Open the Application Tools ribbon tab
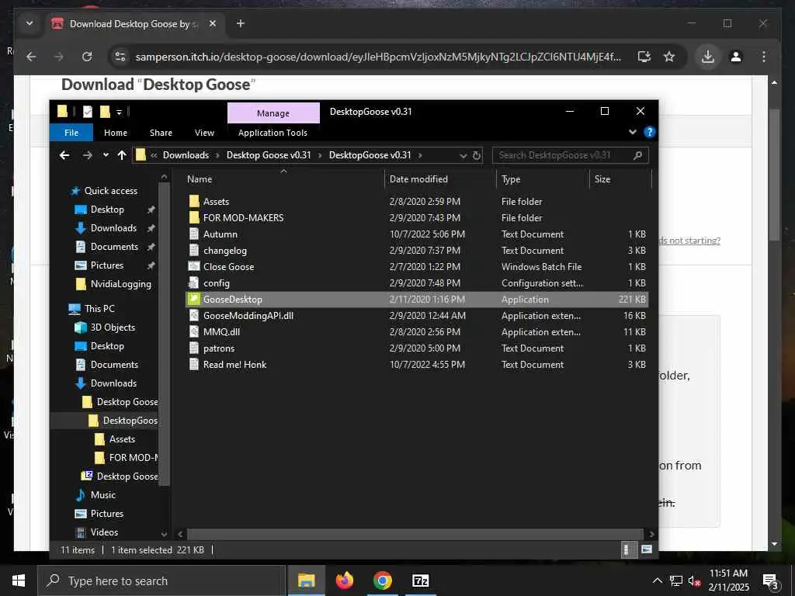Viewport: 795px width, 596px height. click(x=273, y=132)
